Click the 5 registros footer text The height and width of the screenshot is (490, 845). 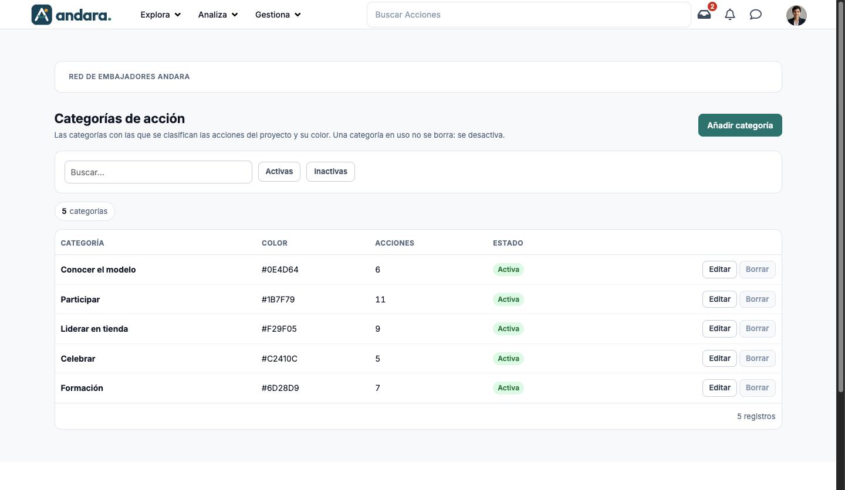click(x=756, y=416)
